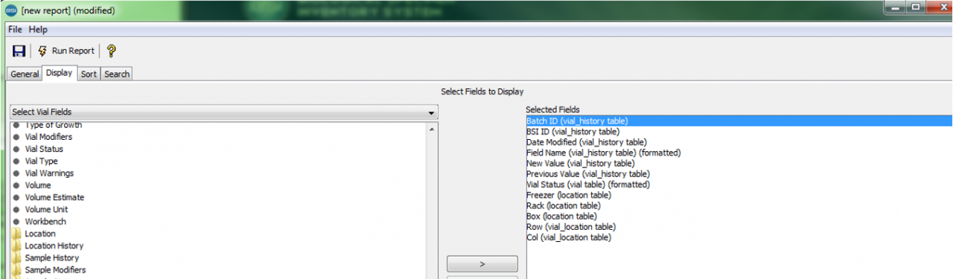The width and height of the screenshot is (953, 279).
Task: Open the Sample History folder entry
Action: tap(52, 257)
